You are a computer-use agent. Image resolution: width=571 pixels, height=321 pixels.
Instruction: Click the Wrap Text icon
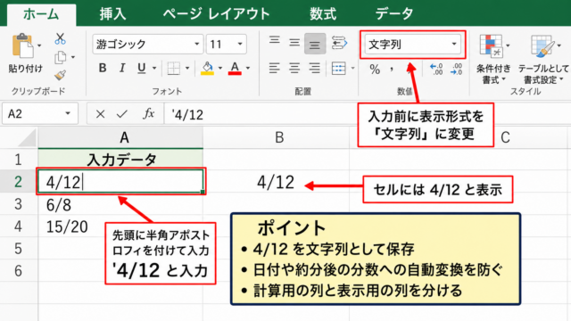(x=339, y=43)
